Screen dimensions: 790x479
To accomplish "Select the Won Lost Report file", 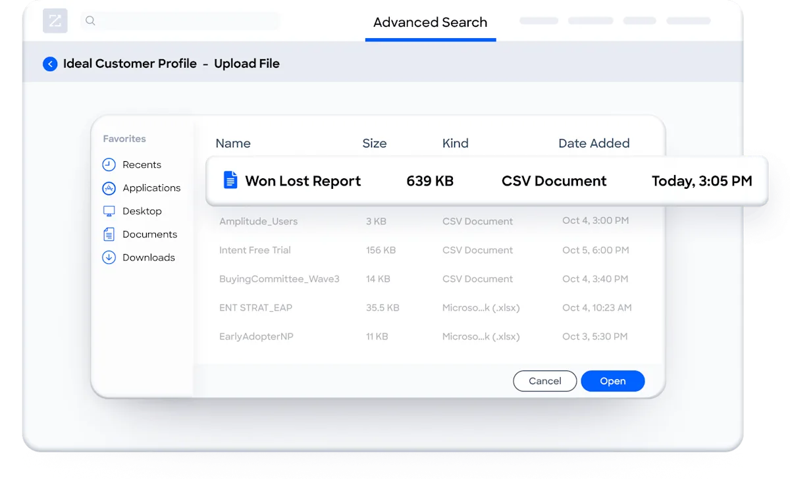I will 487,181.
